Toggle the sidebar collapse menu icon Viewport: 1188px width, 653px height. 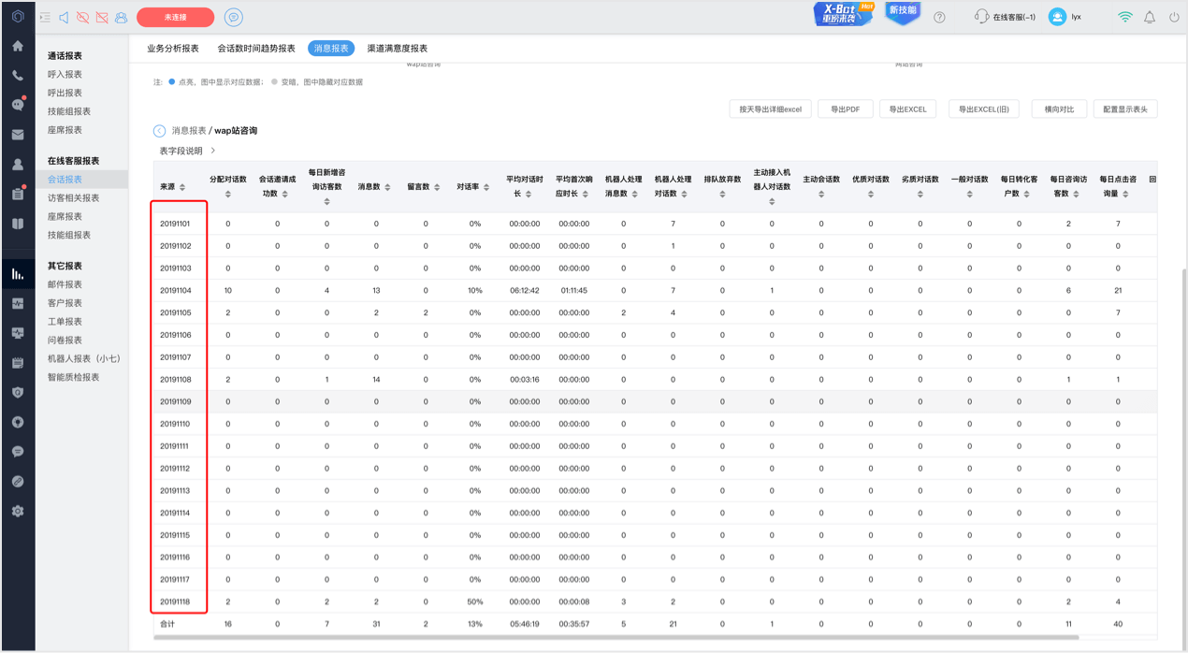(x=45, y=17)
